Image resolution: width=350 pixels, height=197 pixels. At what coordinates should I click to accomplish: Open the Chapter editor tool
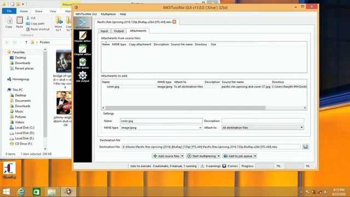83,50
